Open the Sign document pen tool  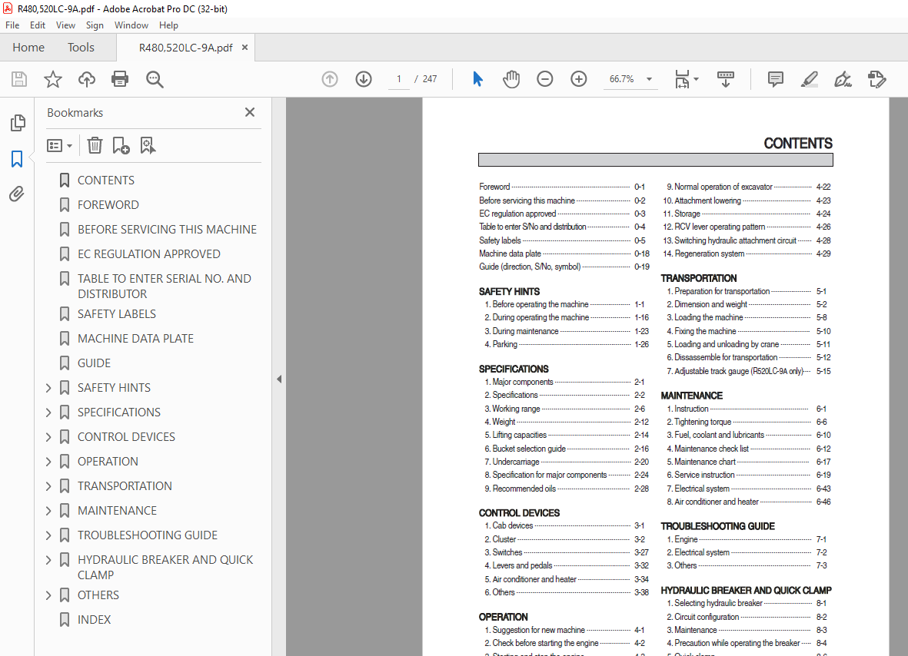point(843,79)
